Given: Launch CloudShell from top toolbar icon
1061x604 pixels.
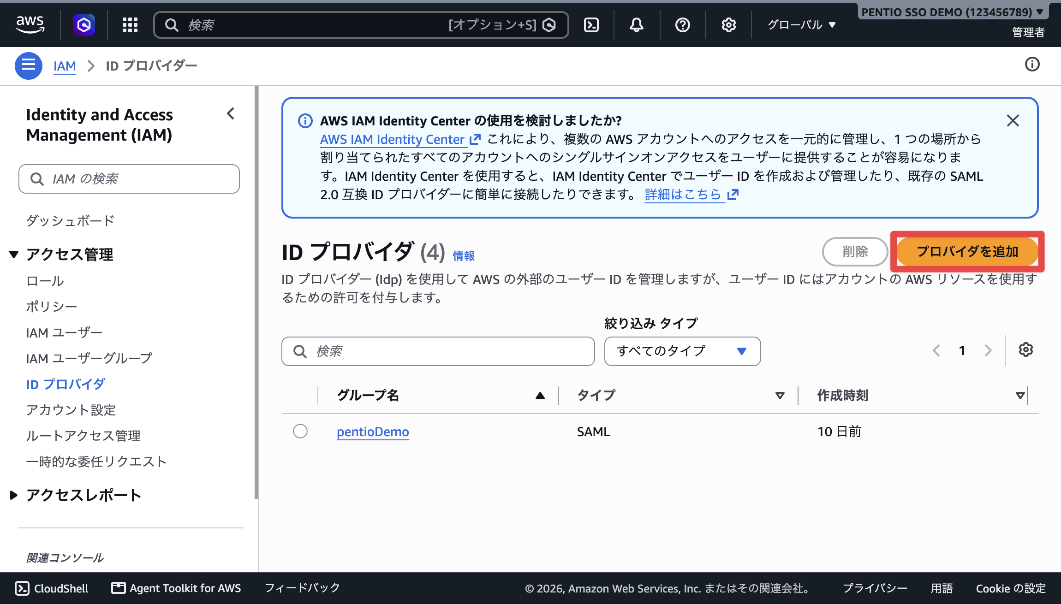Looking at the screenshot, I should pyautogui.click(x=591, y=25).
